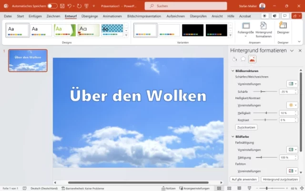The width and height of the screenshot is (305, 191).
Task: Click the Schärfe percentage value field
Action: tap(288, 91)
